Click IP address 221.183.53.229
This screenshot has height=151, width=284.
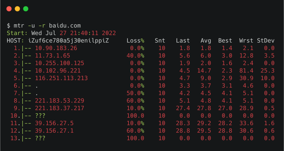click(x=60, y=101)
